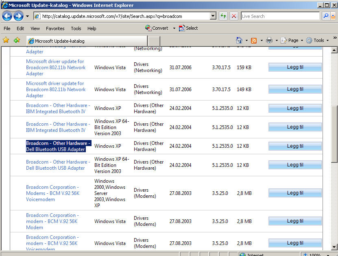The height and width of the screenshot is (256, 338).
Task: Open the Page command bar menu
Action: tap(292, 40)
